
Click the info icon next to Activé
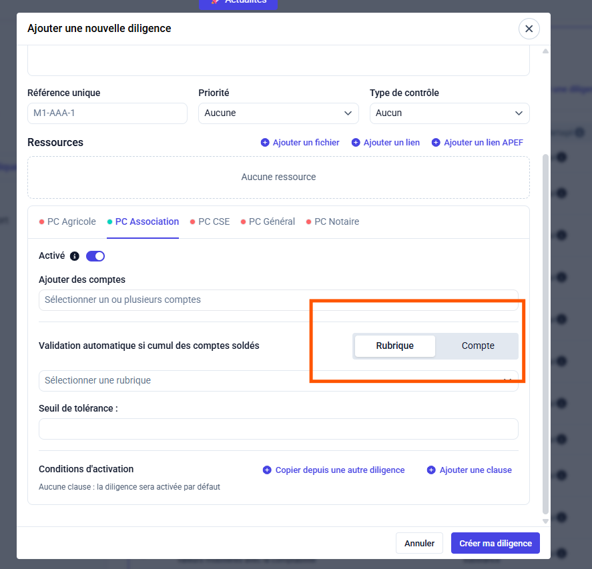click(75, 256)
